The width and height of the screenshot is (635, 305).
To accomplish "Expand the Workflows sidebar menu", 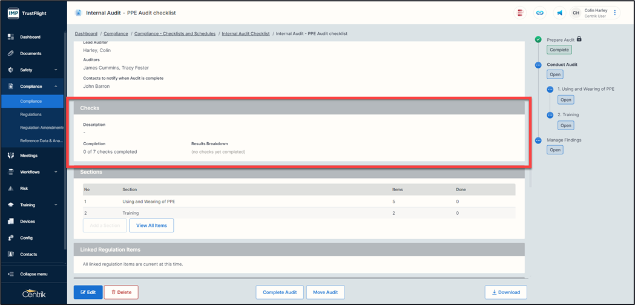I will click(56, 172).
